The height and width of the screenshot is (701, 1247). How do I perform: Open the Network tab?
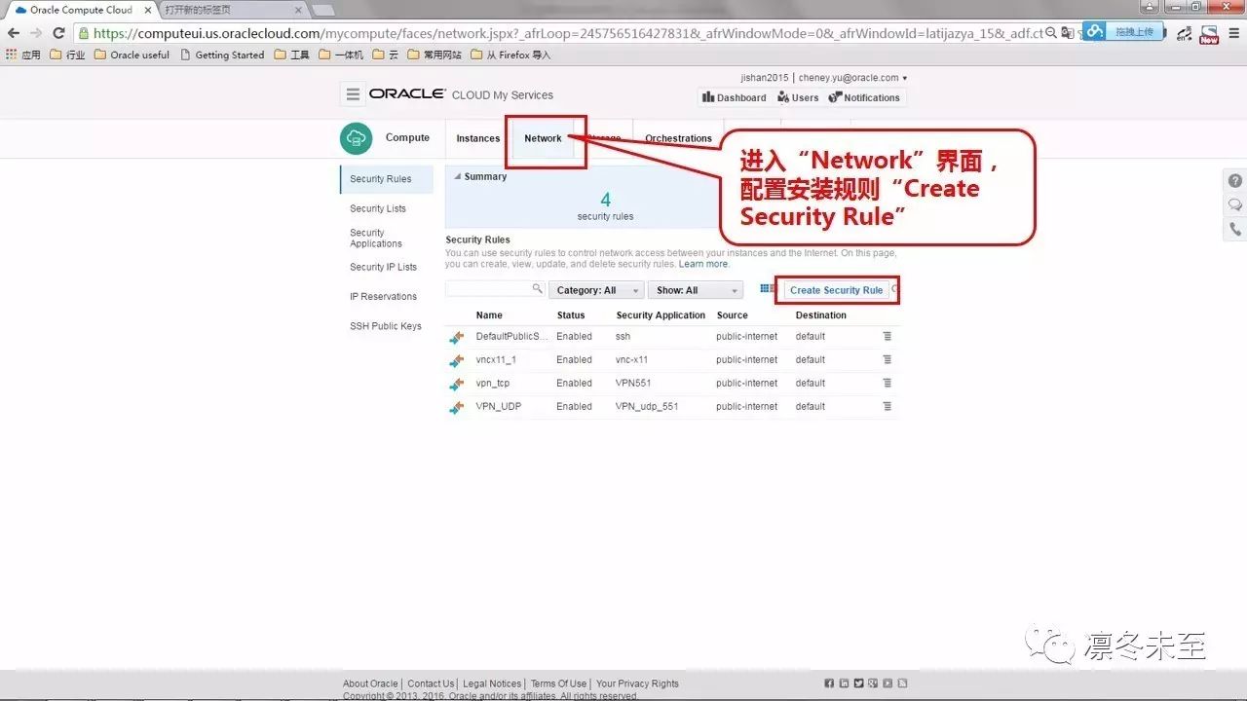[543, 138]
